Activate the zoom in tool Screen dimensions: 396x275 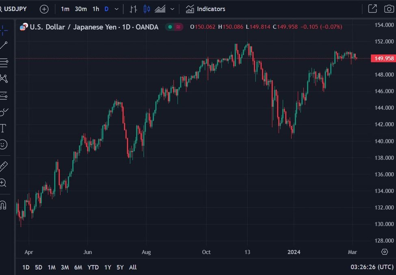(x=3, y=183)
